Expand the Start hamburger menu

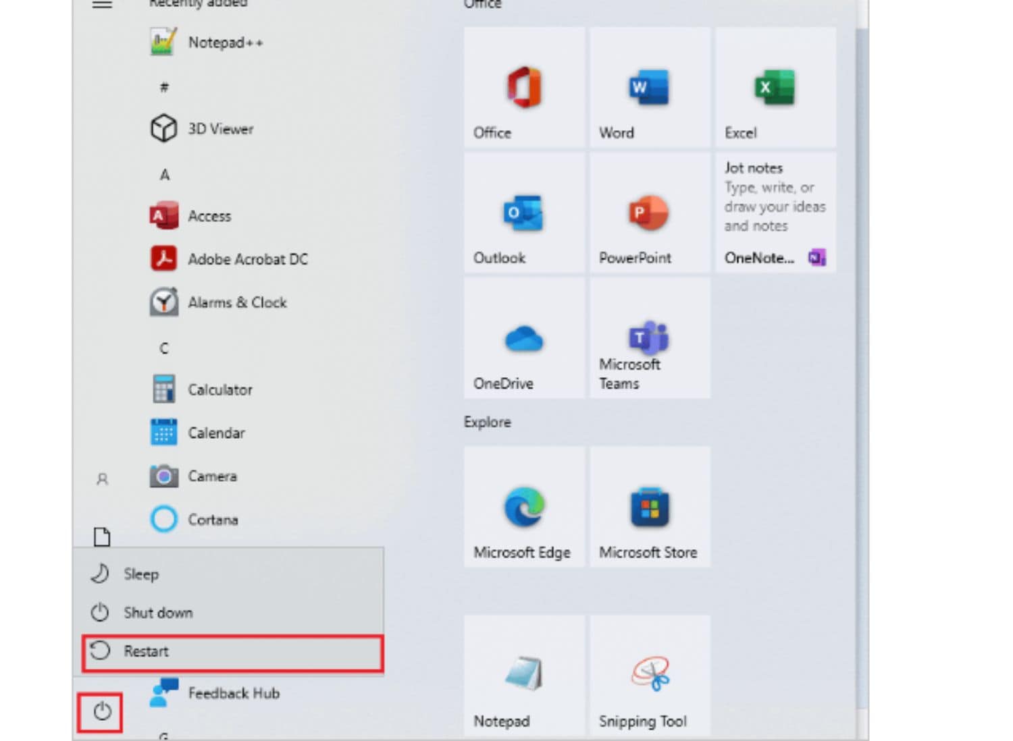click(x=102, y=4)
